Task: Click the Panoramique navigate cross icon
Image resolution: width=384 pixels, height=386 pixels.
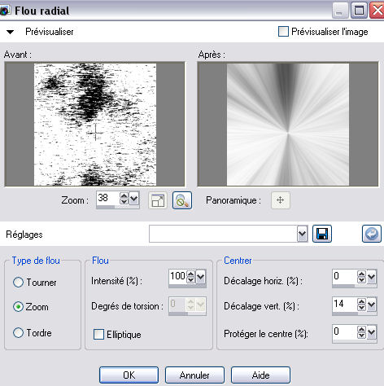Action: point(281,200)
